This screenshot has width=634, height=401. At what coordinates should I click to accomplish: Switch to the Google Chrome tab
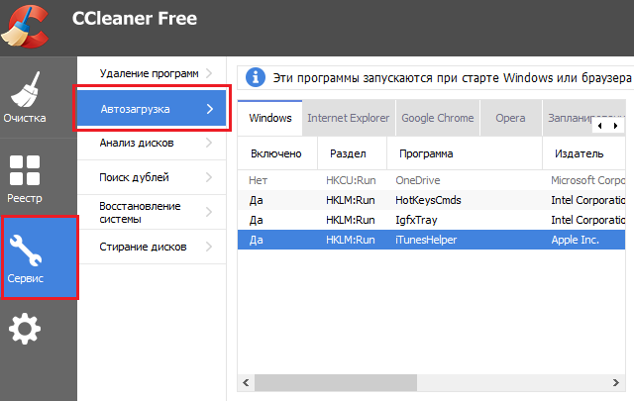point(437,118)
